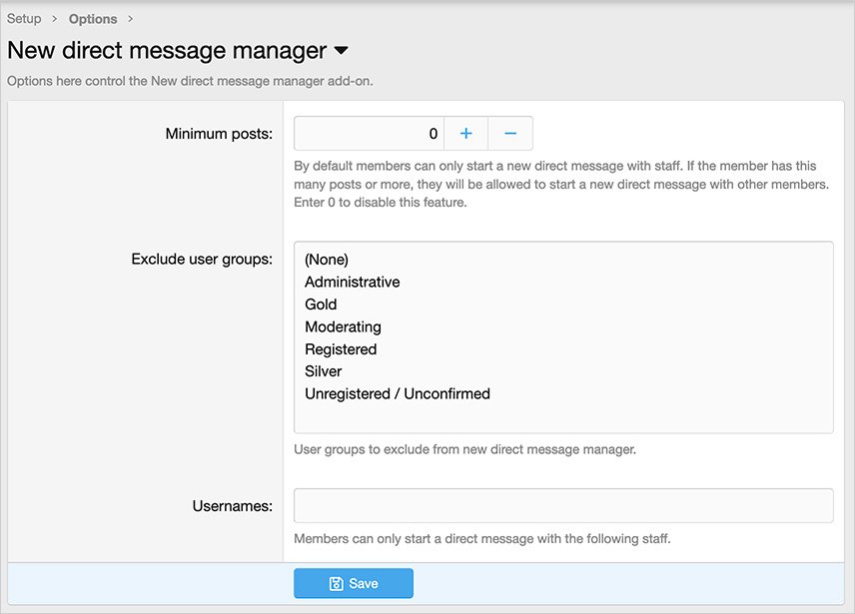Open the Options breadcrumb link
Viewport: 855px width, 614px height.
tap(93, 19)
